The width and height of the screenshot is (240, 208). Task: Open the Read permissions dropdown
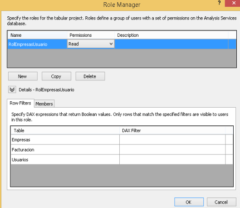pyautogui.click(x=91, y=44)
